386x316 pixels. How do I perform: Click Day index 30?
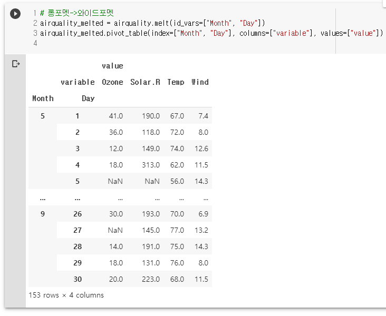pos(78,279)
